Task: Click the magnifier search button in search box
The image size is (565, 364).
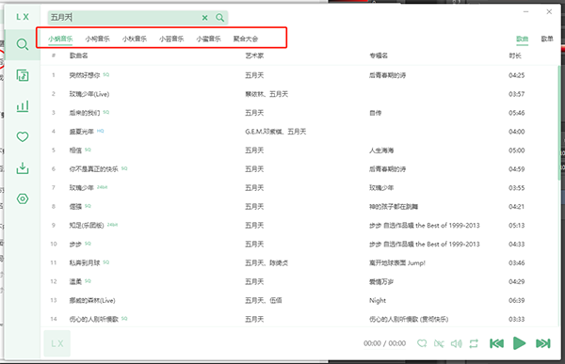Action: pos(219,17)
